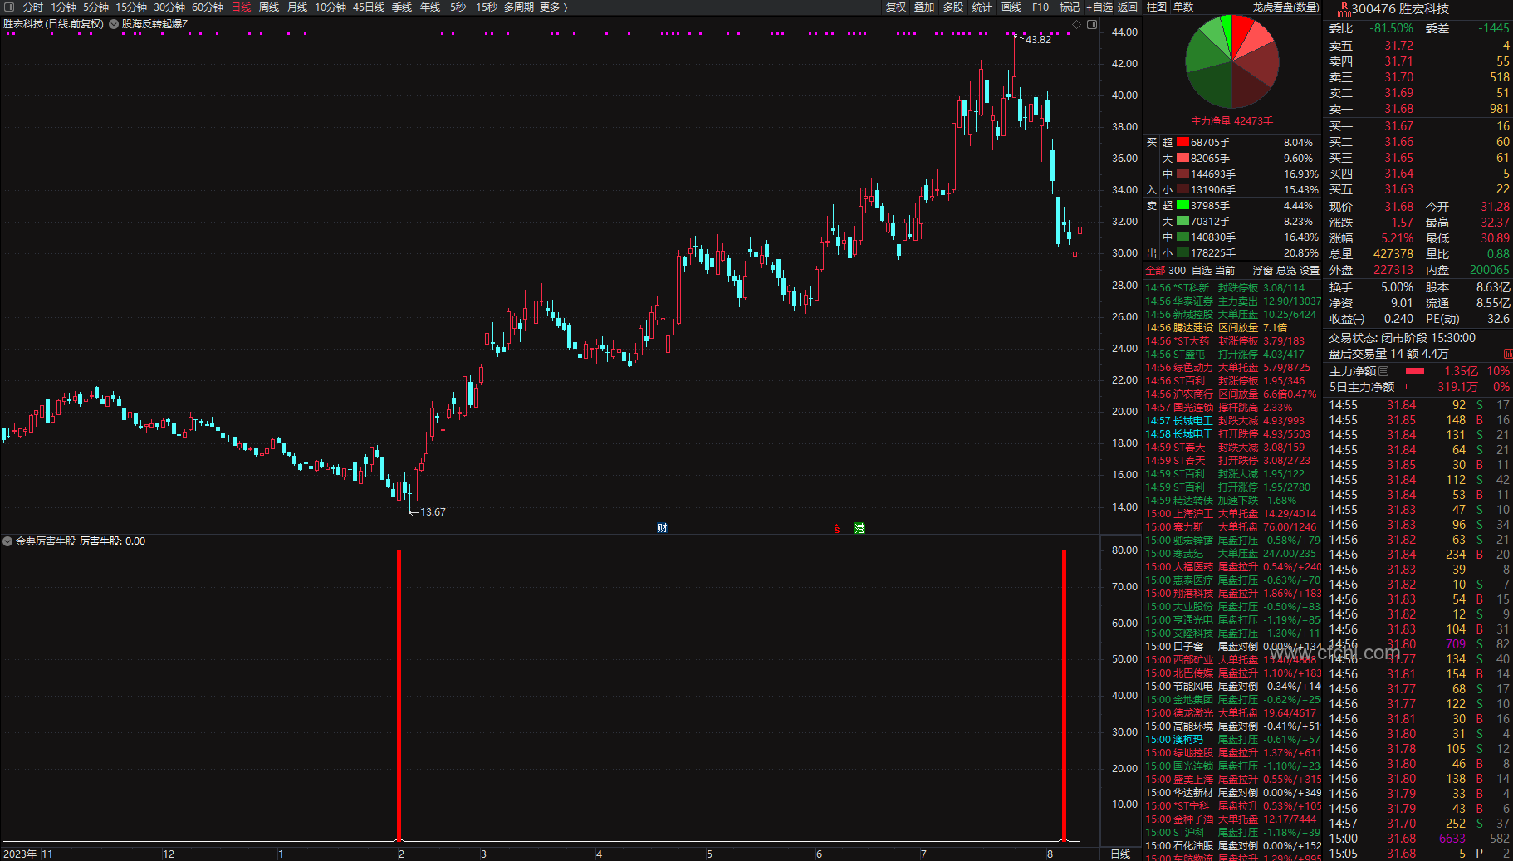This screenshot has width=1513, height=861.
Task: Click the red signal bar in August
Action: tap(1064, 696)
